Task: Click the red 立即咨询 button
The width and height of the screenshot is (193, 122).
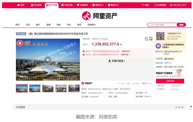Action: [x=170, y=81]
